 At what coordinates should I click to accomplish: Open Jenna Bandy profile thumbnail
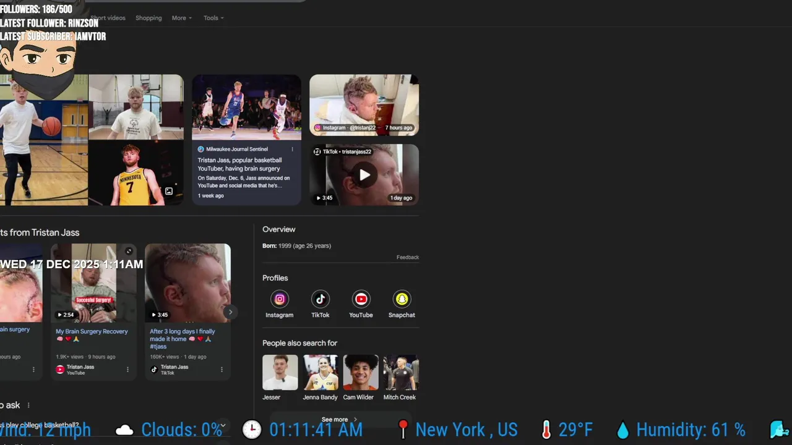[x=321, y=372]
